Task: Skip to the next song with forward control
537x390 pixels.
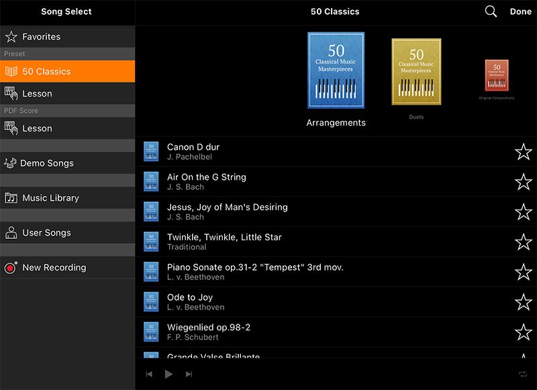Action: pyautogui.click(x=189, y=374)
